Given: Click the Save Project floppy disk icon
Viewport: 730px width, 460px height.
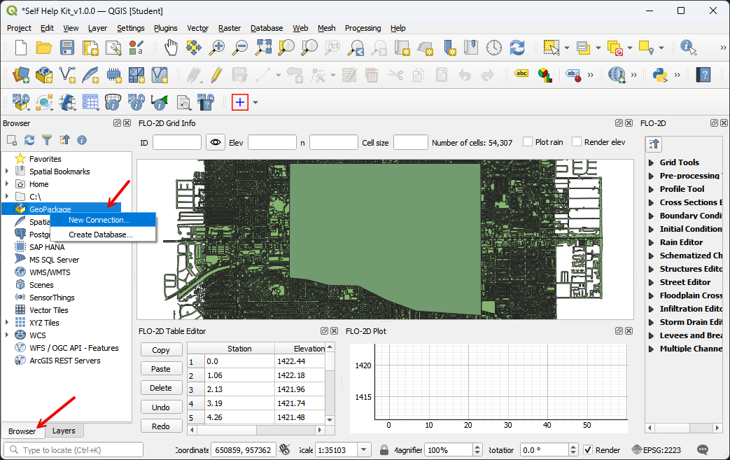Looking at the screenshot, I should point(67,48).
